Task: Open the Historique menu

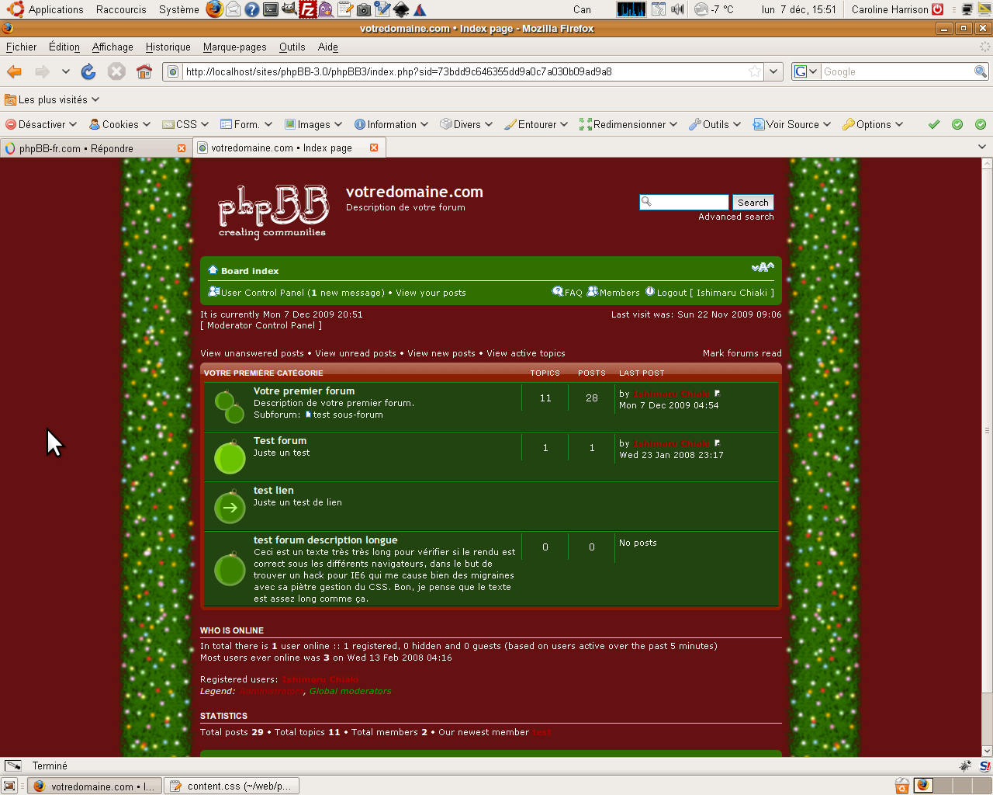Action: tap(168, 47)
